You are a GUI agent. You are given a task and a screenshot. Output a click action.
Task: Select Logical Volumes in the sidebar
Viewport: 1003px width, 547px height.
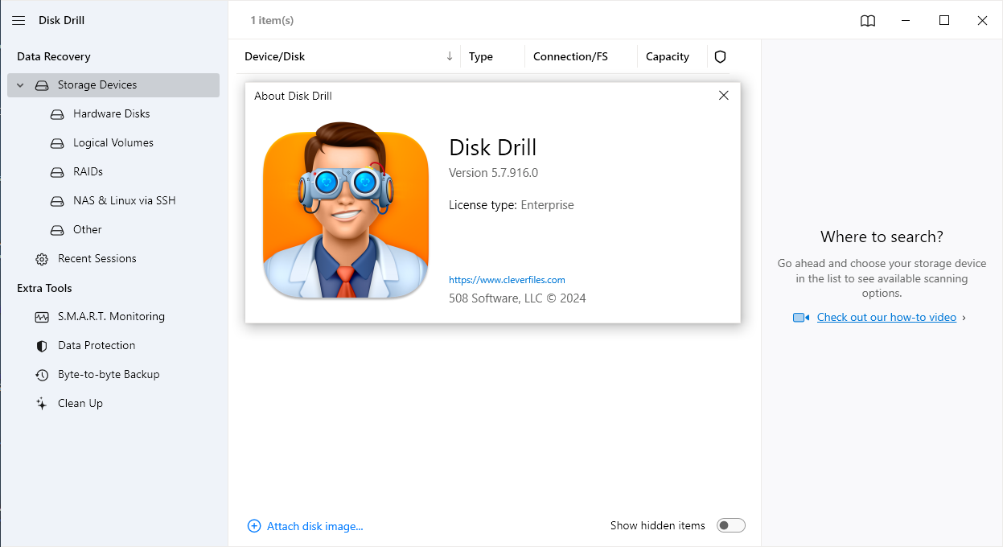113,143
